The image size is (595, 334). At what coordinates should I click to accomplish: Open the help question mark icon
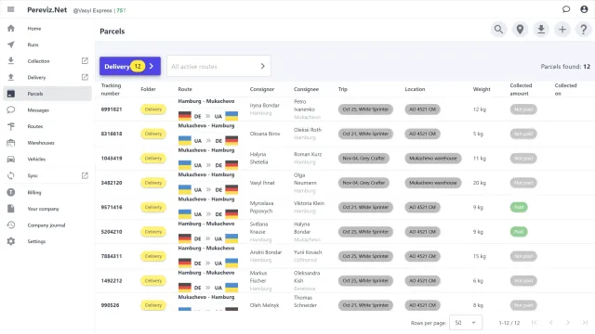tap(584, 29)
